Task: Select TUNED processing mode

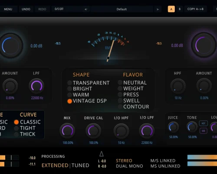Action: click(x=80, y=165)
